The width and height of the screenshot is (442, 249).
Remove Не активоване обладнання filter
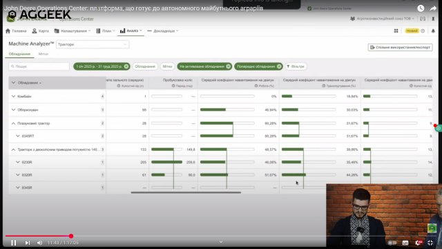[x=229, y=66]
